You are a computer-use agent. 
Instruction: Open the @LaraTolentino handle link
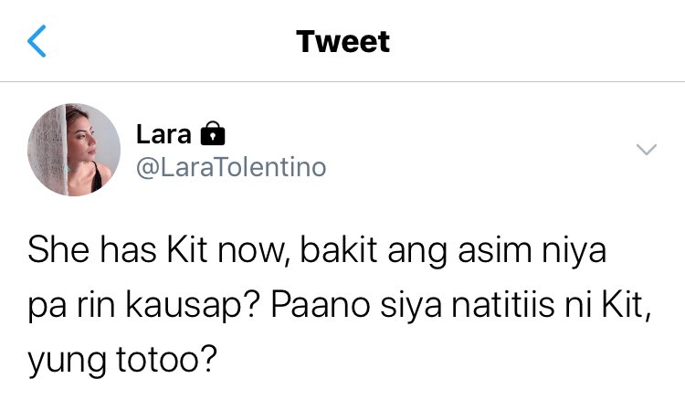(x=231, y=167)
